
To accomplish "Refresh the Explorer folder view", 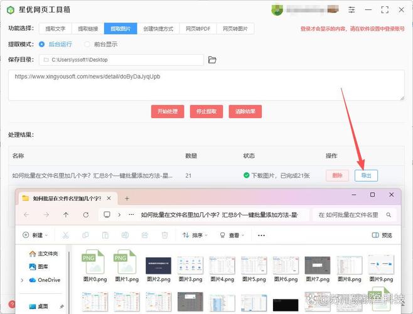I will click(86, 215).
